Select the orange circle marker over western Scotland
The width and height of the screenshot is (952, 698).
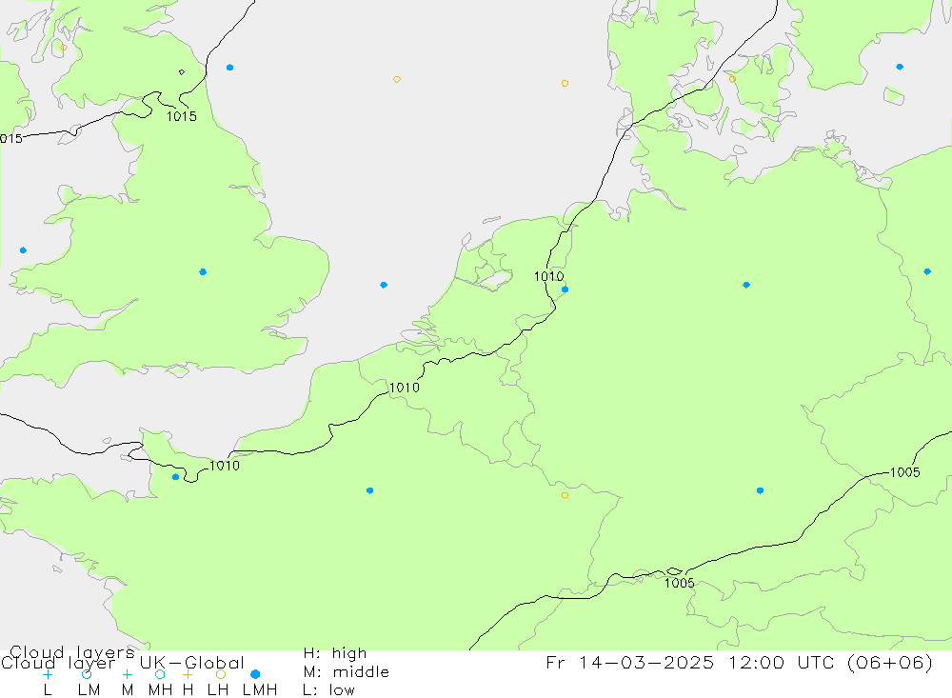[64, 48]
